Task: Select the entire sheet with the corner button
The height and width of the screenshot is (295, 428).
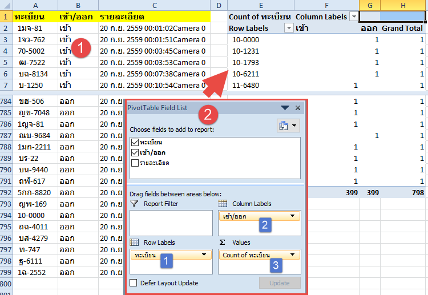Action: click(x=6, y=5)
